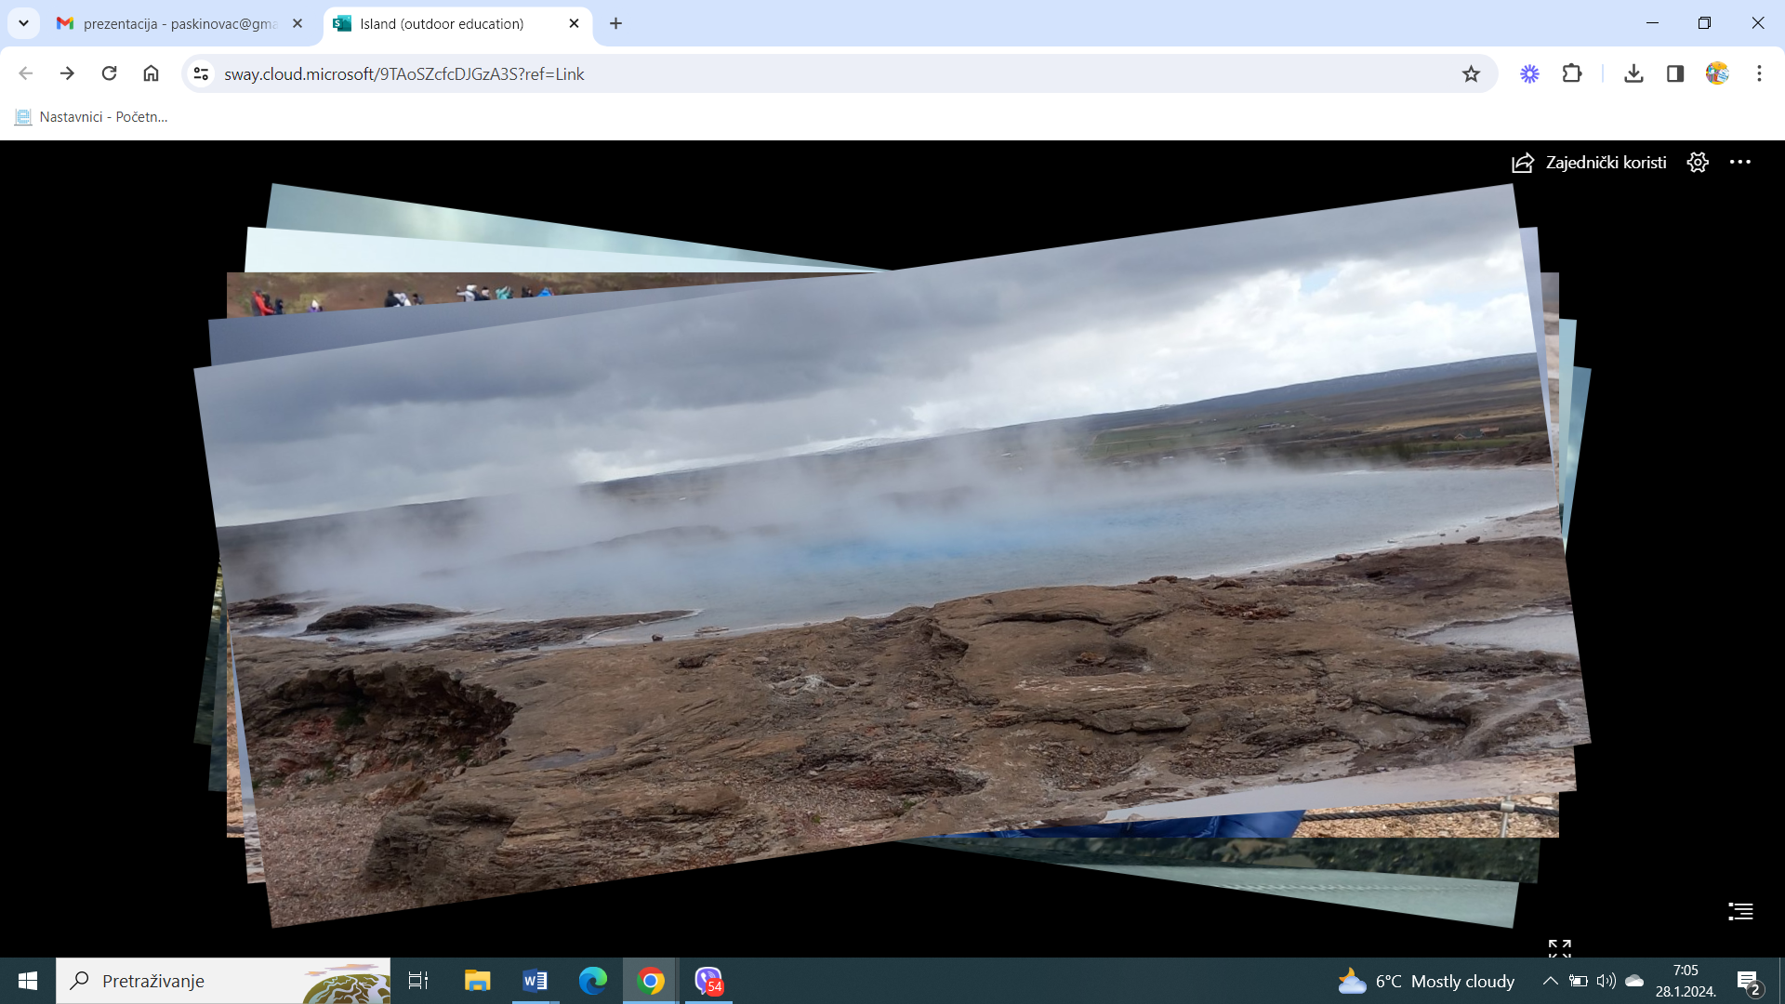This screenshot has width=1785, height=1004.
Task: Open a new browser tab
Action: point(615,23)
